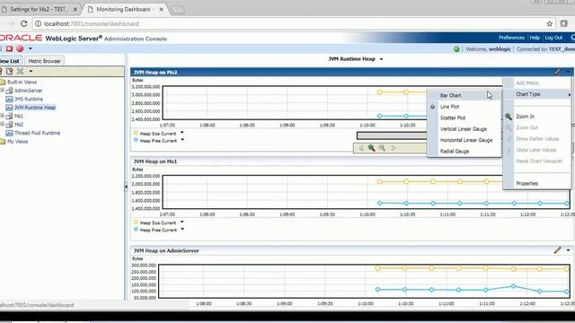
Task: Click the delete X icon in view list toolbar
Action: (x=20, y=71)
